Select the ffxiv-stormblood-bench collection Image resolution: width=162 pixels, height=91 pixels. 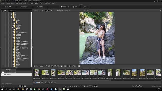pyautogui.click(x=16, y=72)
